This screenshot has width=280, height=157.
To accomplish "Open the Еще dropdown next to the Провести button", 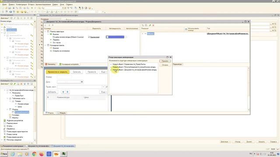I will 104,72.
